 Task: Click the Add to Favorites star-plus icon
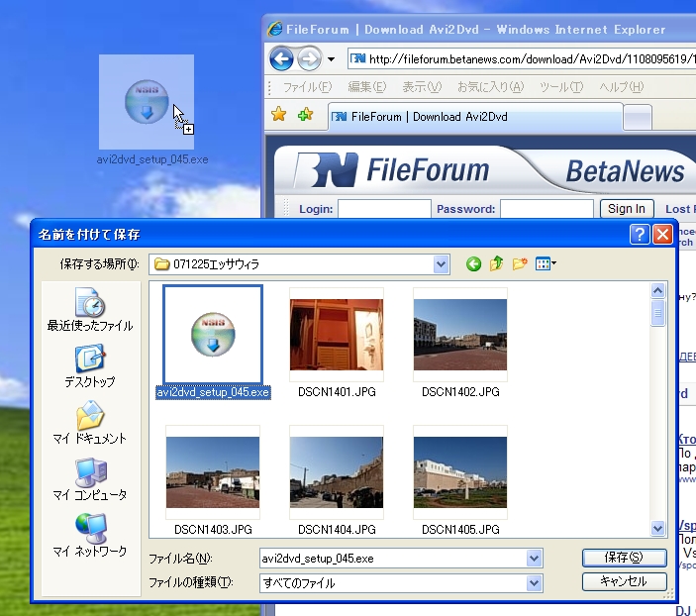tap(305, 115)
